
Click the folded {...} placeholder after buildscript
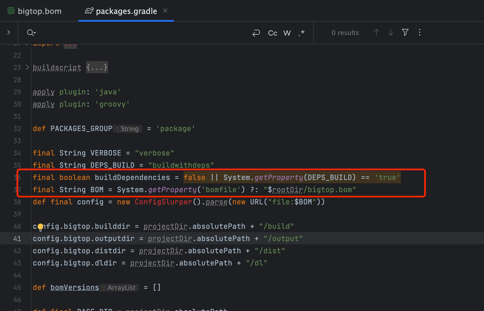click(97, 67)
